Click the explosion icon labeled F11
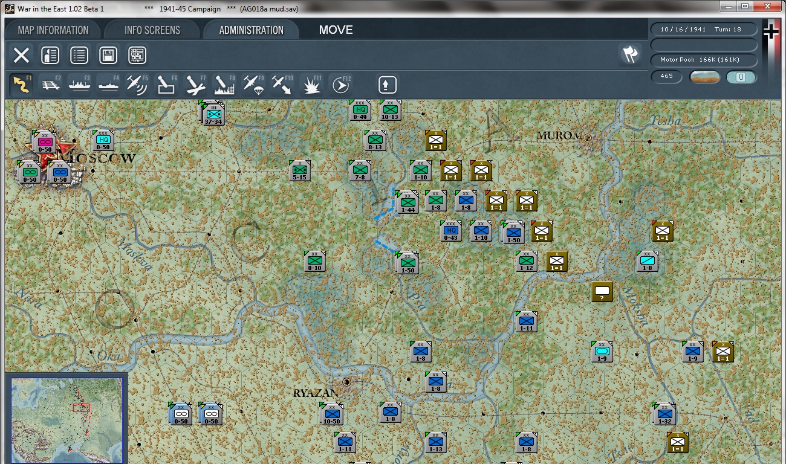The height and width of the screenshot is (464, 786). point(312,85)
